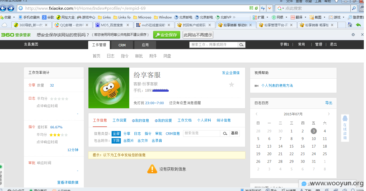This screenshot has width=366, height=191.
Task: Open the 游戏中心 bookmark
Action: [86, 17]
